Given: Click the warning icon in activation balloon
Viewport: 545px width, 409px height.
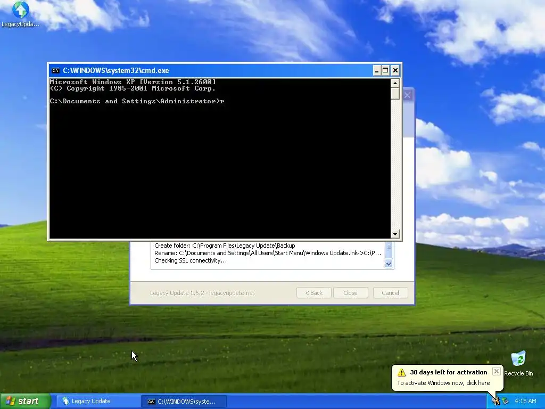Looking at the screenshot, I should click(x=401, y=372).
